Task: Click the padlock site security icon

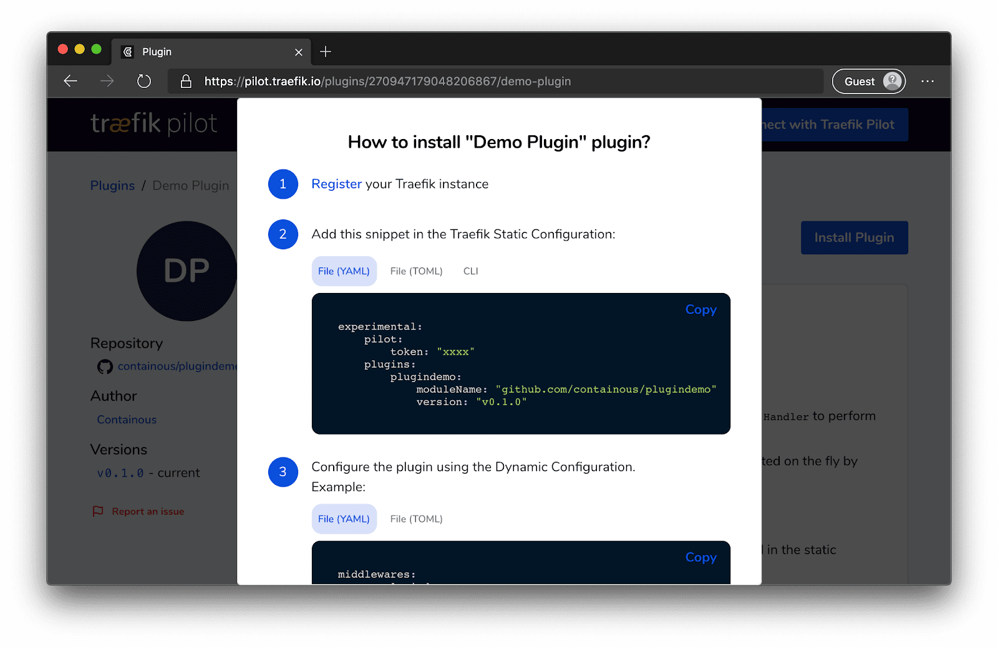Action: click(186, 81)
